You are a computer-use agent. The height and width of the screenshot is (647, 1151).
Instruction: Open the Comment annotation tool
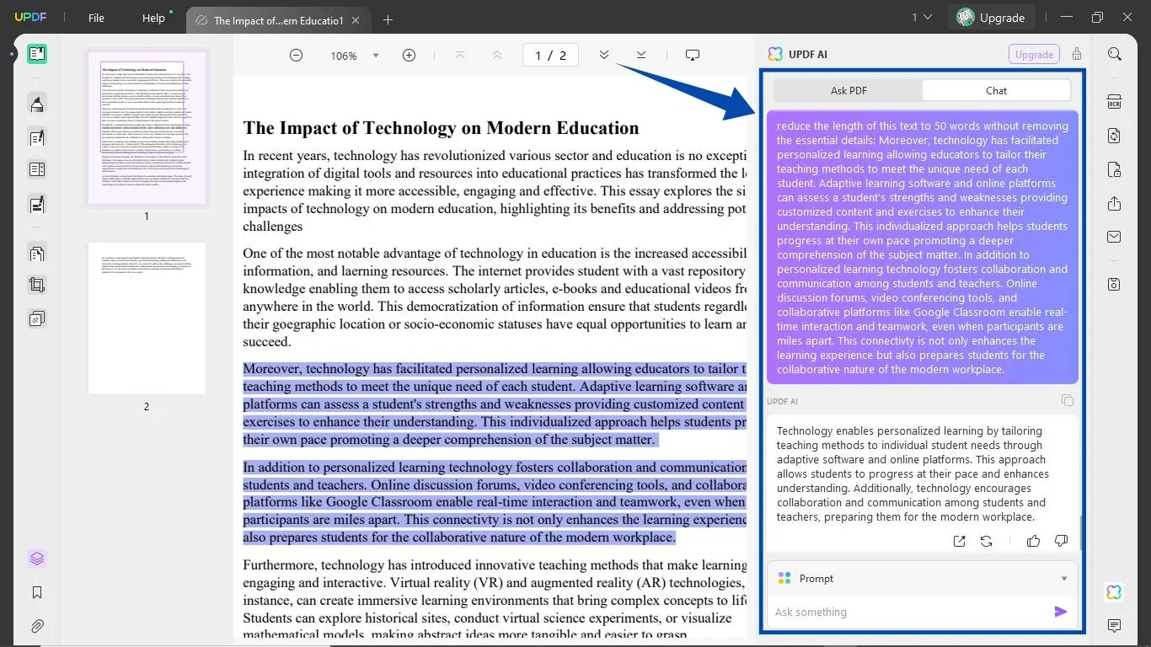[35, 103]
